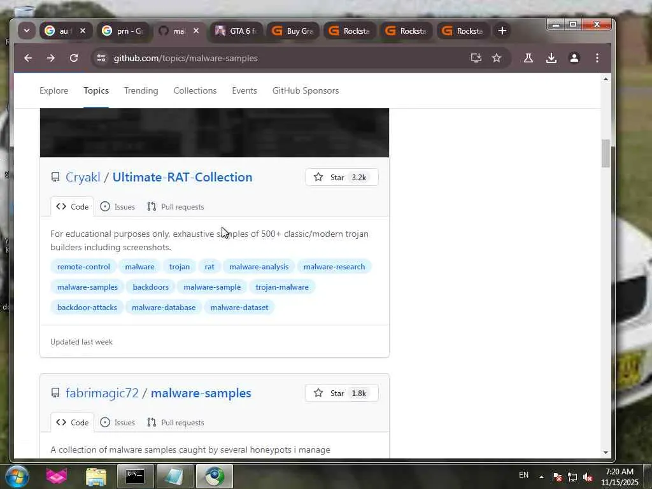Open the Windows Start menu orb
This screenshot has height=489, width=652.
pos(17,476)
